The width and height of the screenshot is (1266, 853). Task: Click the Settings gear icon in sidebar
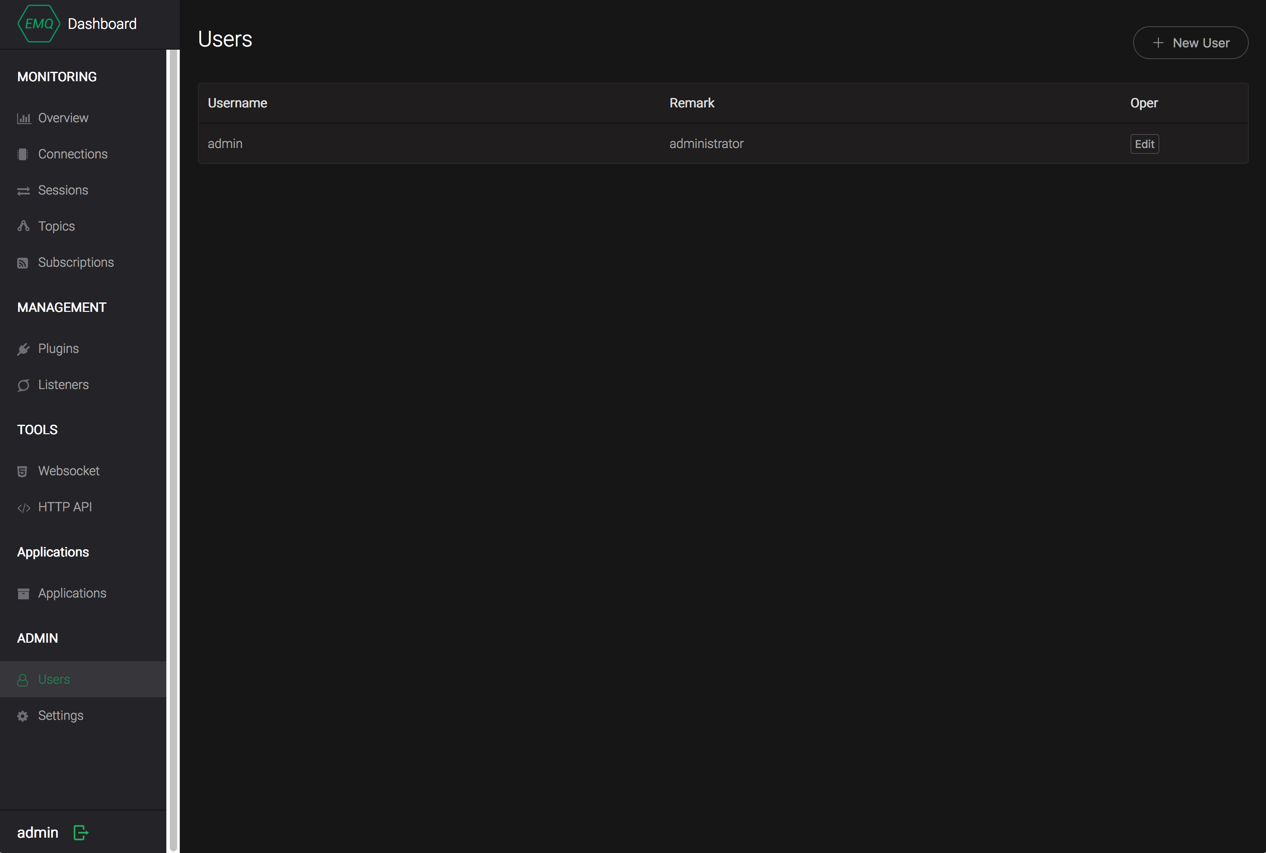tap(23, 716)
